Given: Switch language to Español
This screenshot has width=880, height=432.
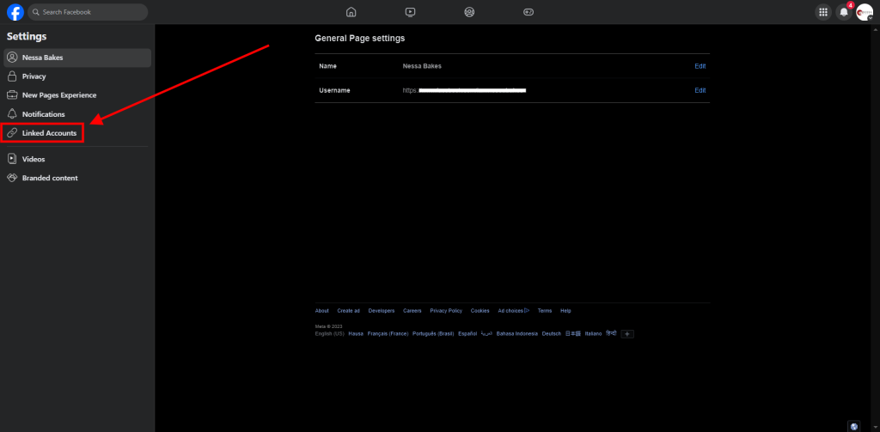Looking at the screenshot, I should pos(467,334).
